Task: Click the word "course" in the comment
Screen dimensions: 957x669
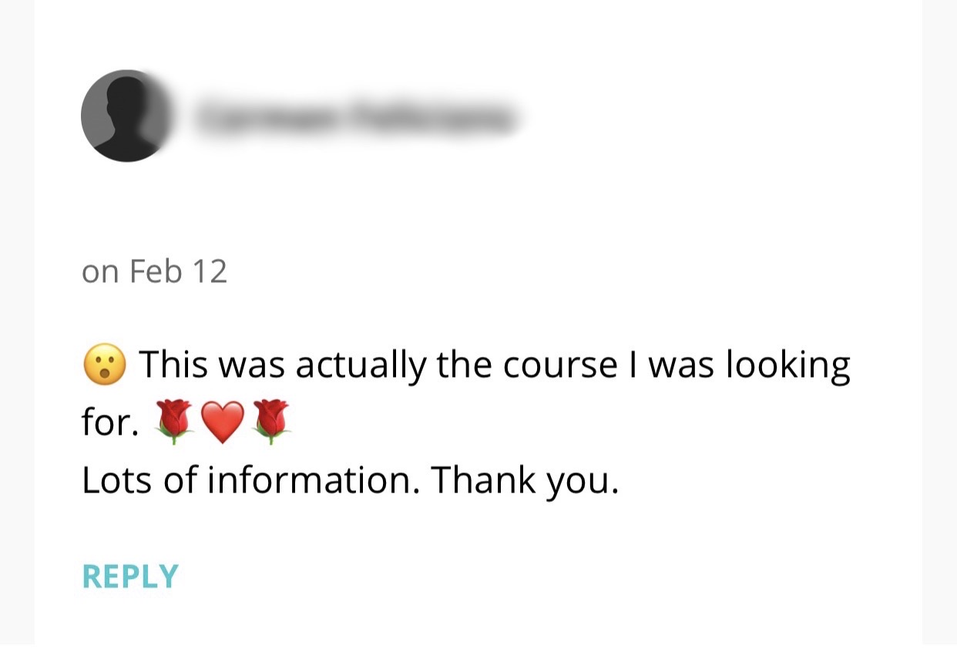Action: (x=560, y=365)
